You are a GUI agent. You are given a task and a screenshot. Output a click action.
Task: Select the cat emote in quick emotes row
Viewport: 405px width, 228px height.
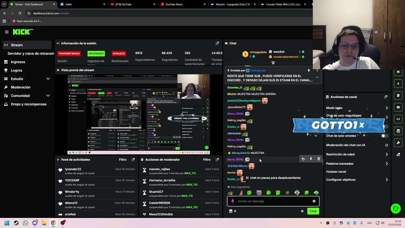click(x=259, y=193)
